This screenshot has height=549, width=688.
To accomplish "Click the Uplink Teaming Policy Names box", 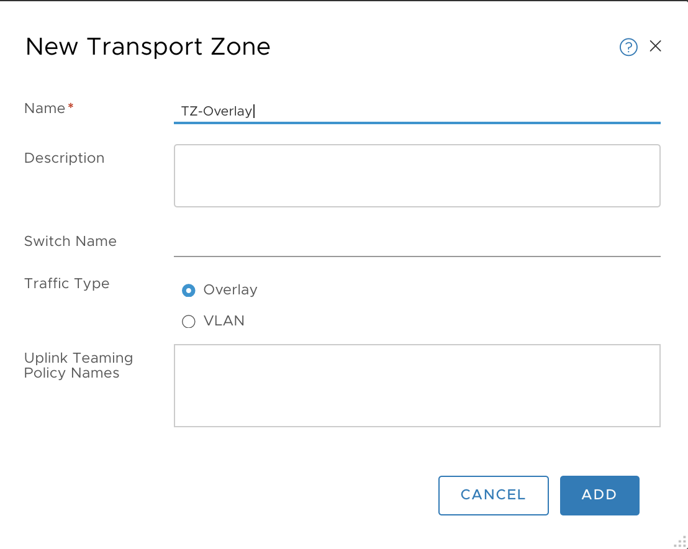I will pos(417,385).
